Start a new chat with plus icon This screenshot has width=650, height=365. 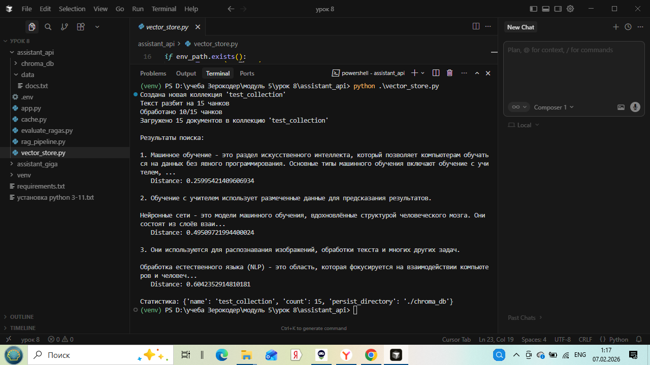616,27
